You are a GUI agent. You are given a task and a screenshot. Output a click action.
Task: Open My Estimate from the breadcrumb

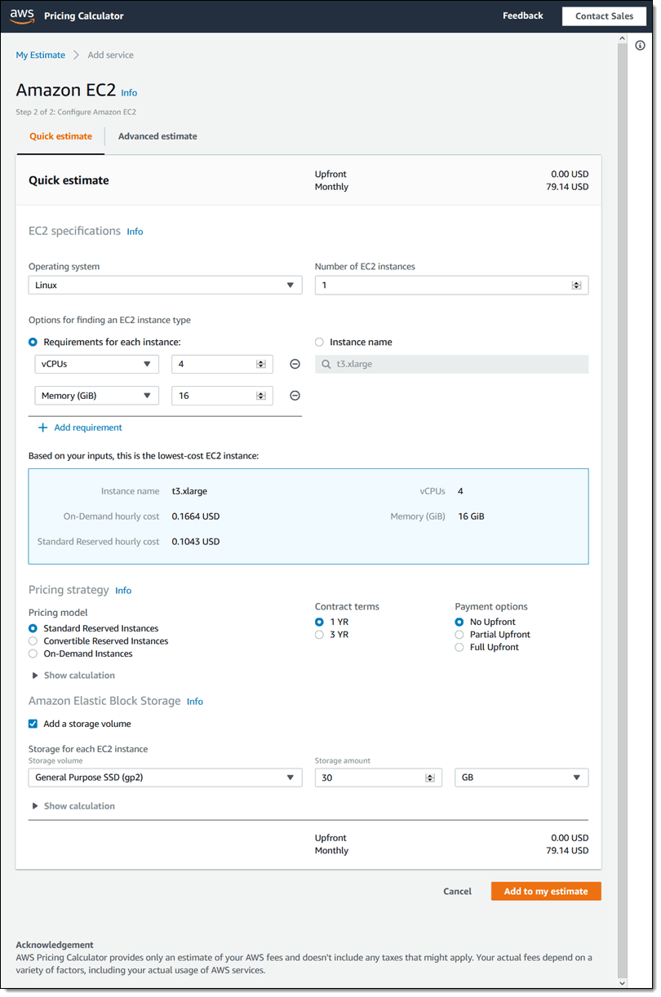[x=40, y=55]
